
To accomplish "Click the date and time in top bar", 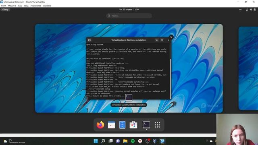I will coord(129,10).
